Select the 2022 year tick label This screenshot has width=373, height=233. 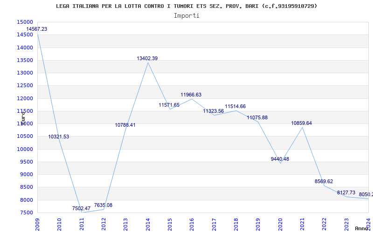coord(325,225)
